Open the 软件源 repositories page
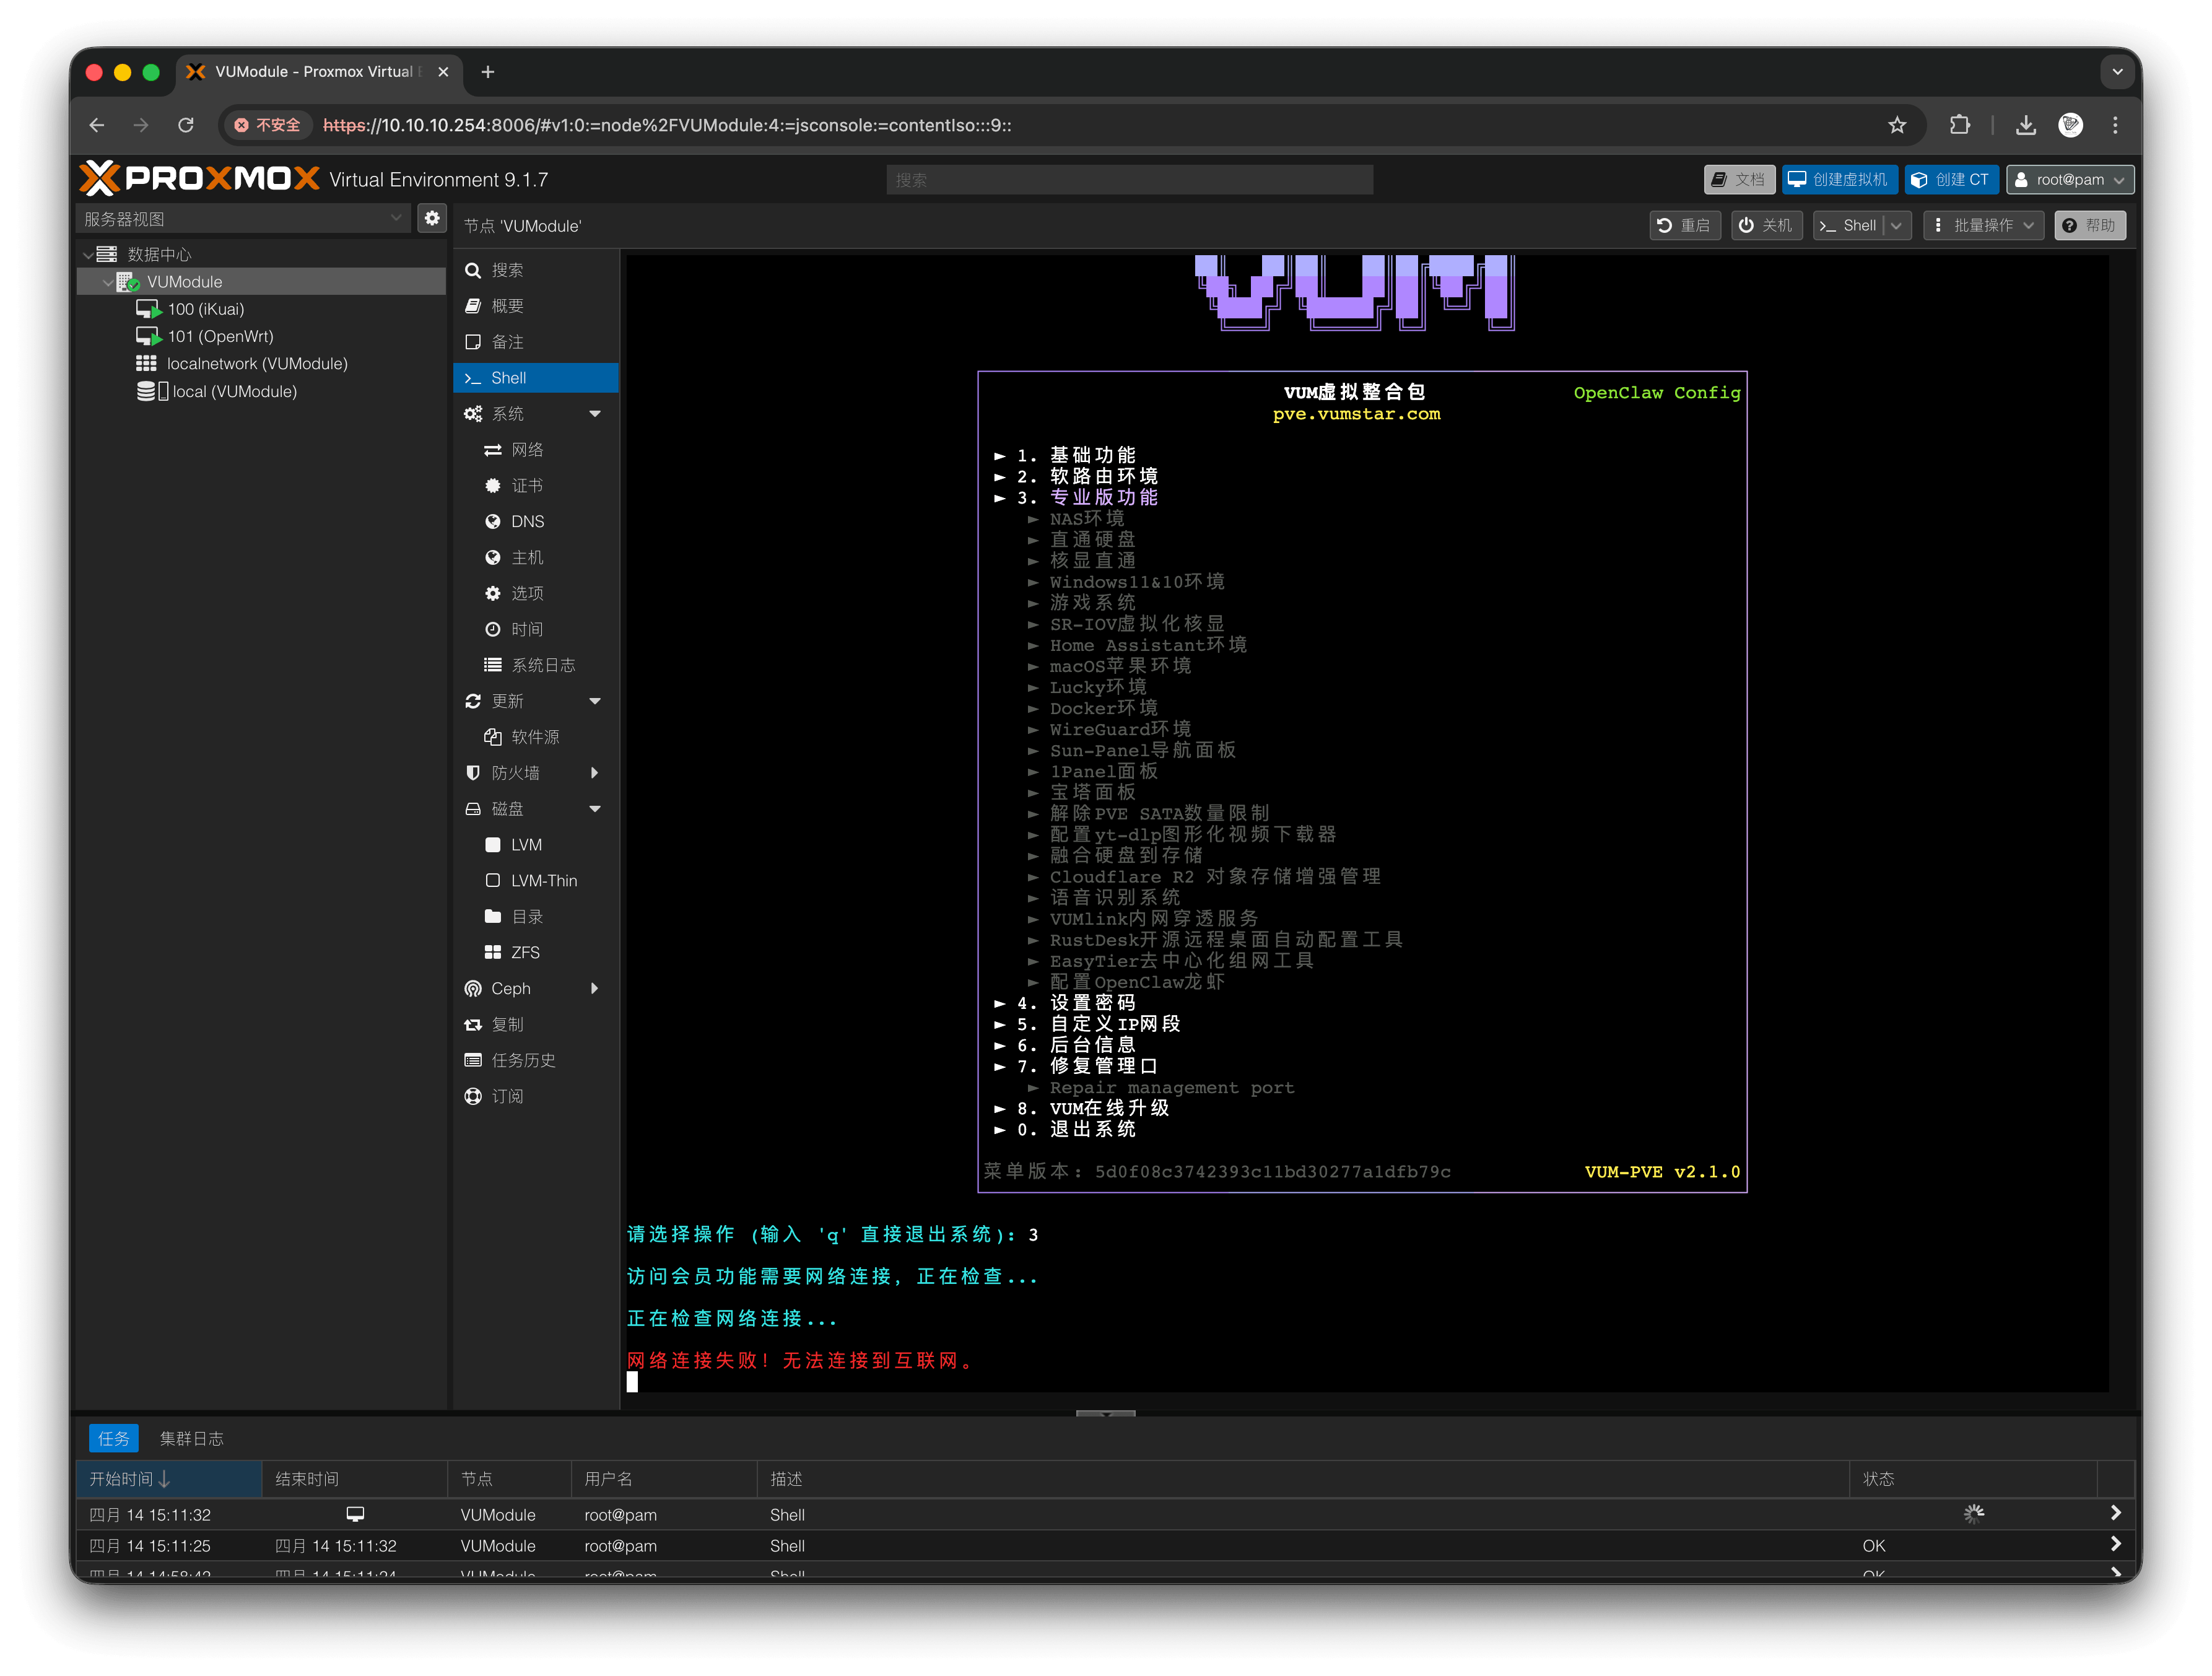This screenshot has width=2212, height=1676. click(535, 737)
